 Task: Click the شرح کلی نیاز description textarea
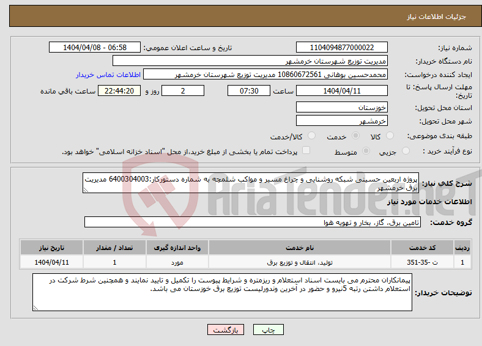pos(251,183)
